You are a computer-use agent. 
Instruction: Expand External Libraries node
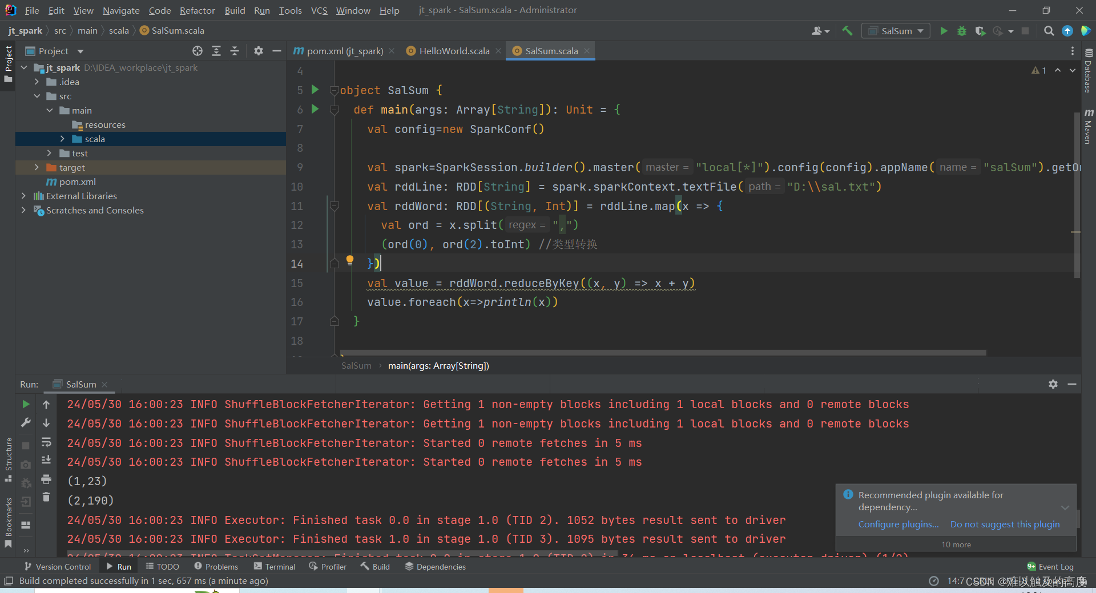pos(23,196)
